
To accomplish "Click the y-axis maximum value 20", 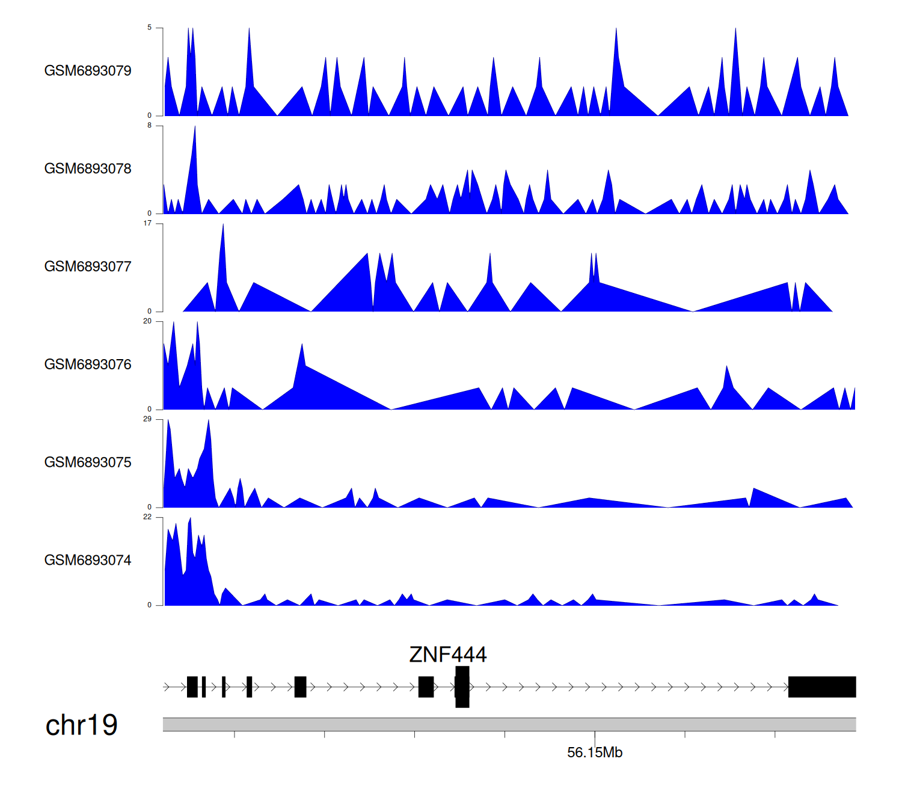I will (147, 322).
